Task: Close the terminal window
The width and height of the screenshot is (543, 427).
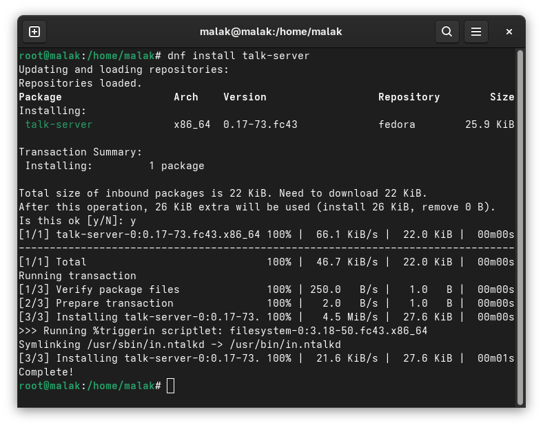Action: [x=509, y=32]
